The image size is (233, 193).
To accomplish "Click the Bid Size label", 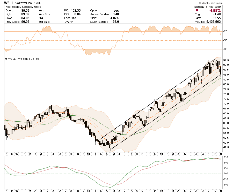I will (x=44, y=22).
